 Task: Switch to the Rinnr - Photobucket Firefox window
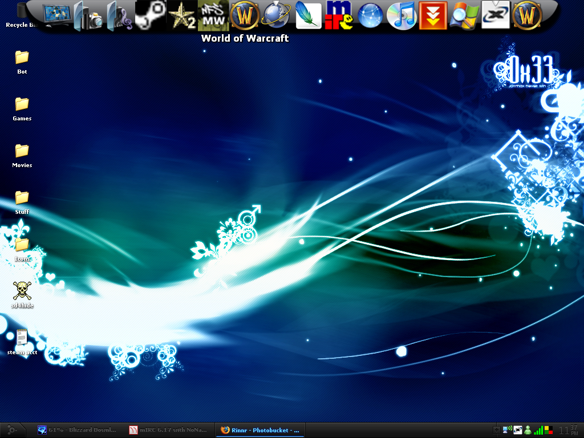pyautogui.click(x=260, y=430)
